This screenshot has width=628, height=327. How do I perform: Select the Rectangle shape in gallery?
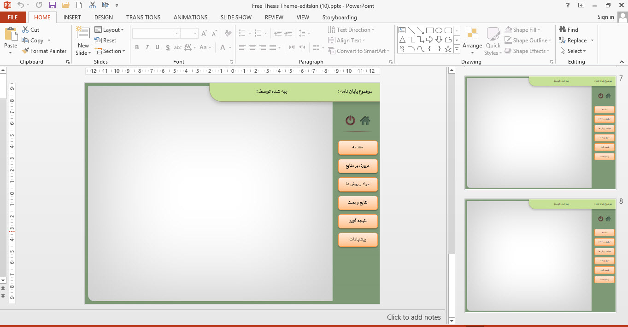tap(429, 30)
